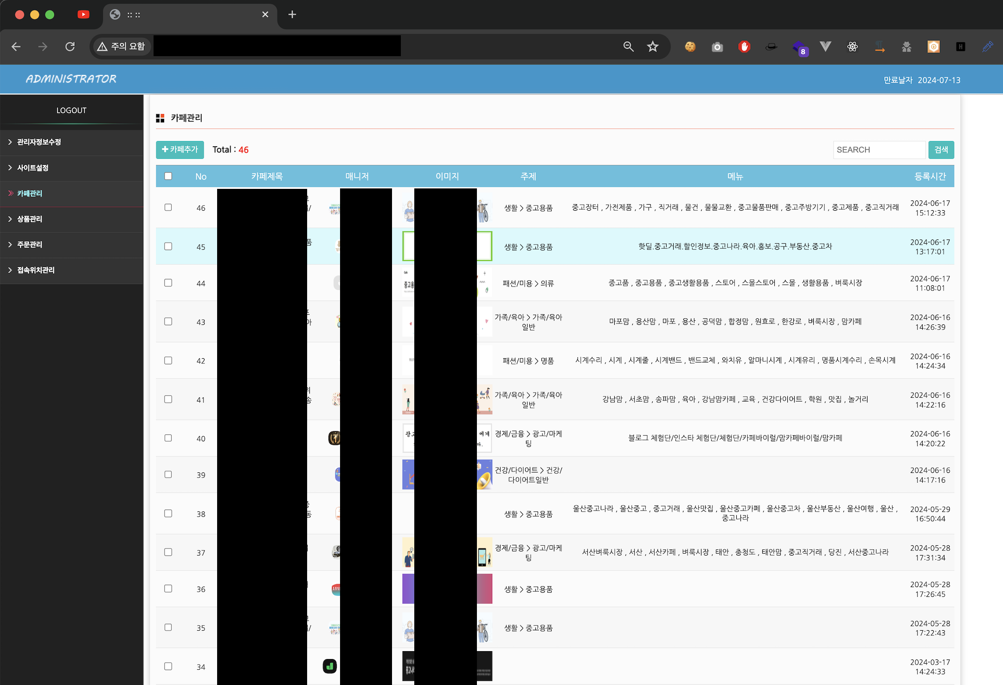Click the color picker eyedropper extension
The image size is (1003, 685).
[x=987, y=46]
